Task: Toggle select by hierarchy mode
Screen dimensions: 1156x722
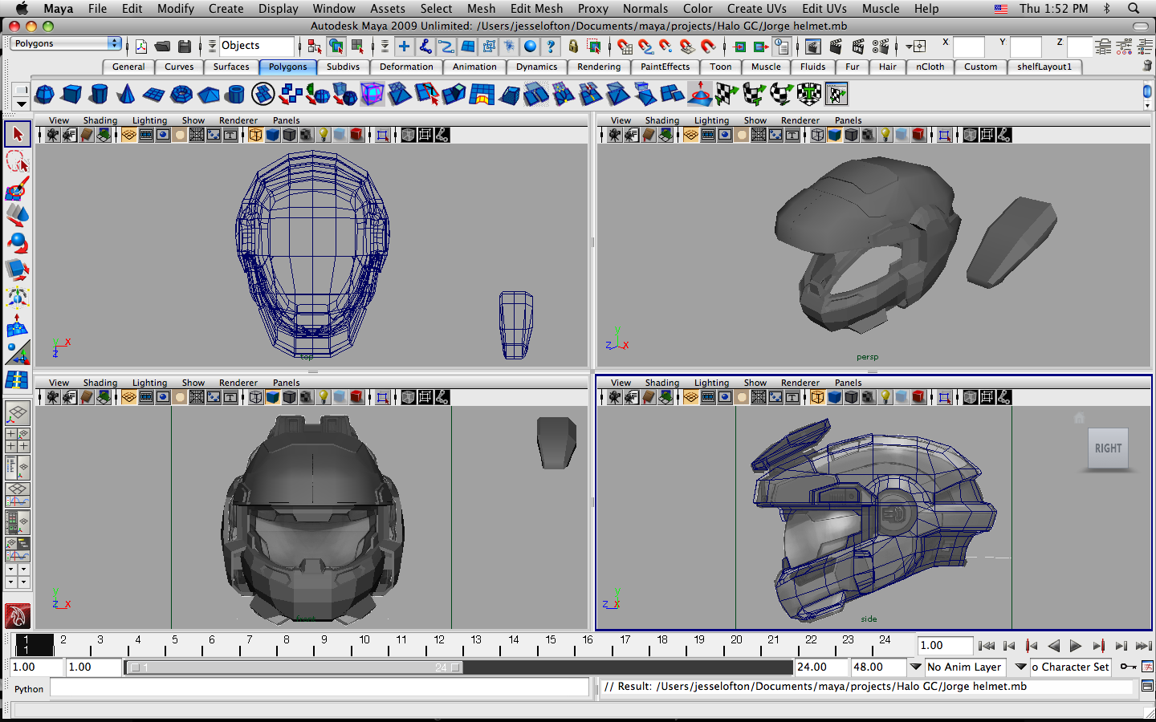Action: (315, 47)
